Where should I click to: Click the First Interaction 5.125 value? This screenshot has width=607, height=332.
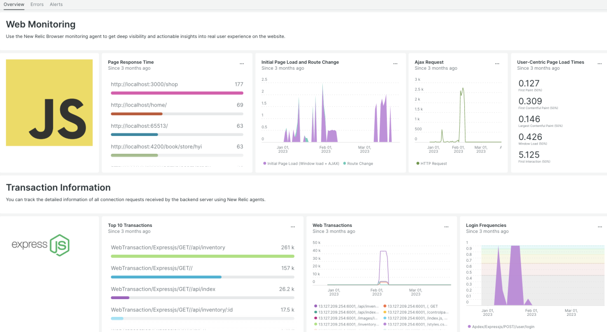pyautogui.click(x=529, y=155)
